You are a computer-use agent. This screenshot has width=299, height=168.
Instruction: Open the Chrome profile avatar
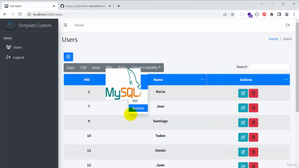(286, 14)
